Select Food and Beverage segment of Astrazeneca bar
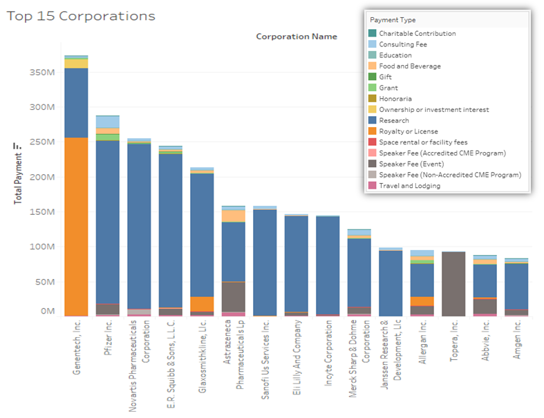The height and width of the screenshot is (418, 544). pyautogui.click(x=234, y=216)
